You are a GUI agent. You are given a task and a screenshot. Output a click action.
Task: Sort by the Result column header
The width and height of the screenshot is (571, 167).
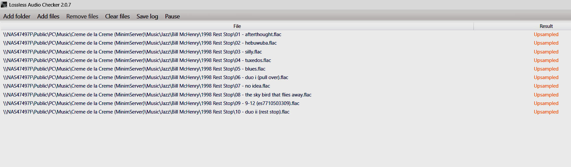click(x=546, y=26)
